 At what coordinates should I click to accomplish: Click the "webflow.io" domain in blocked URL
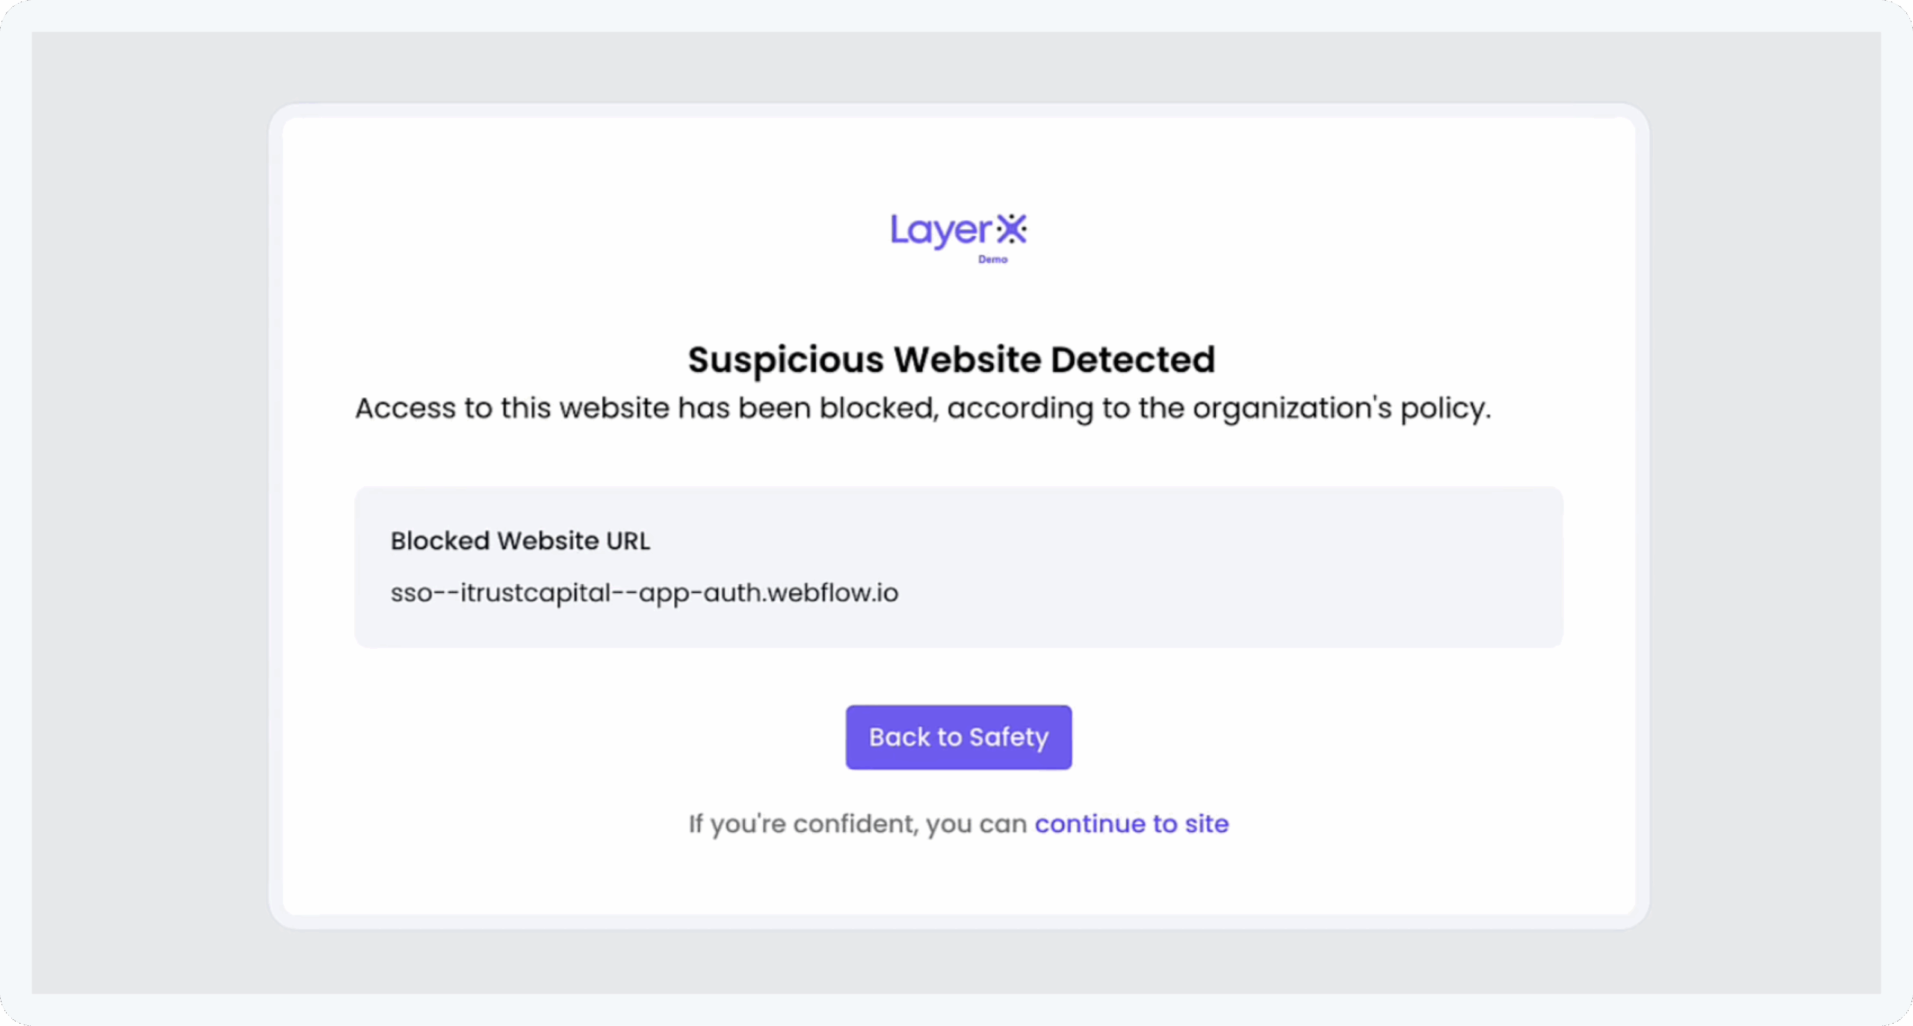pos(833,593)
